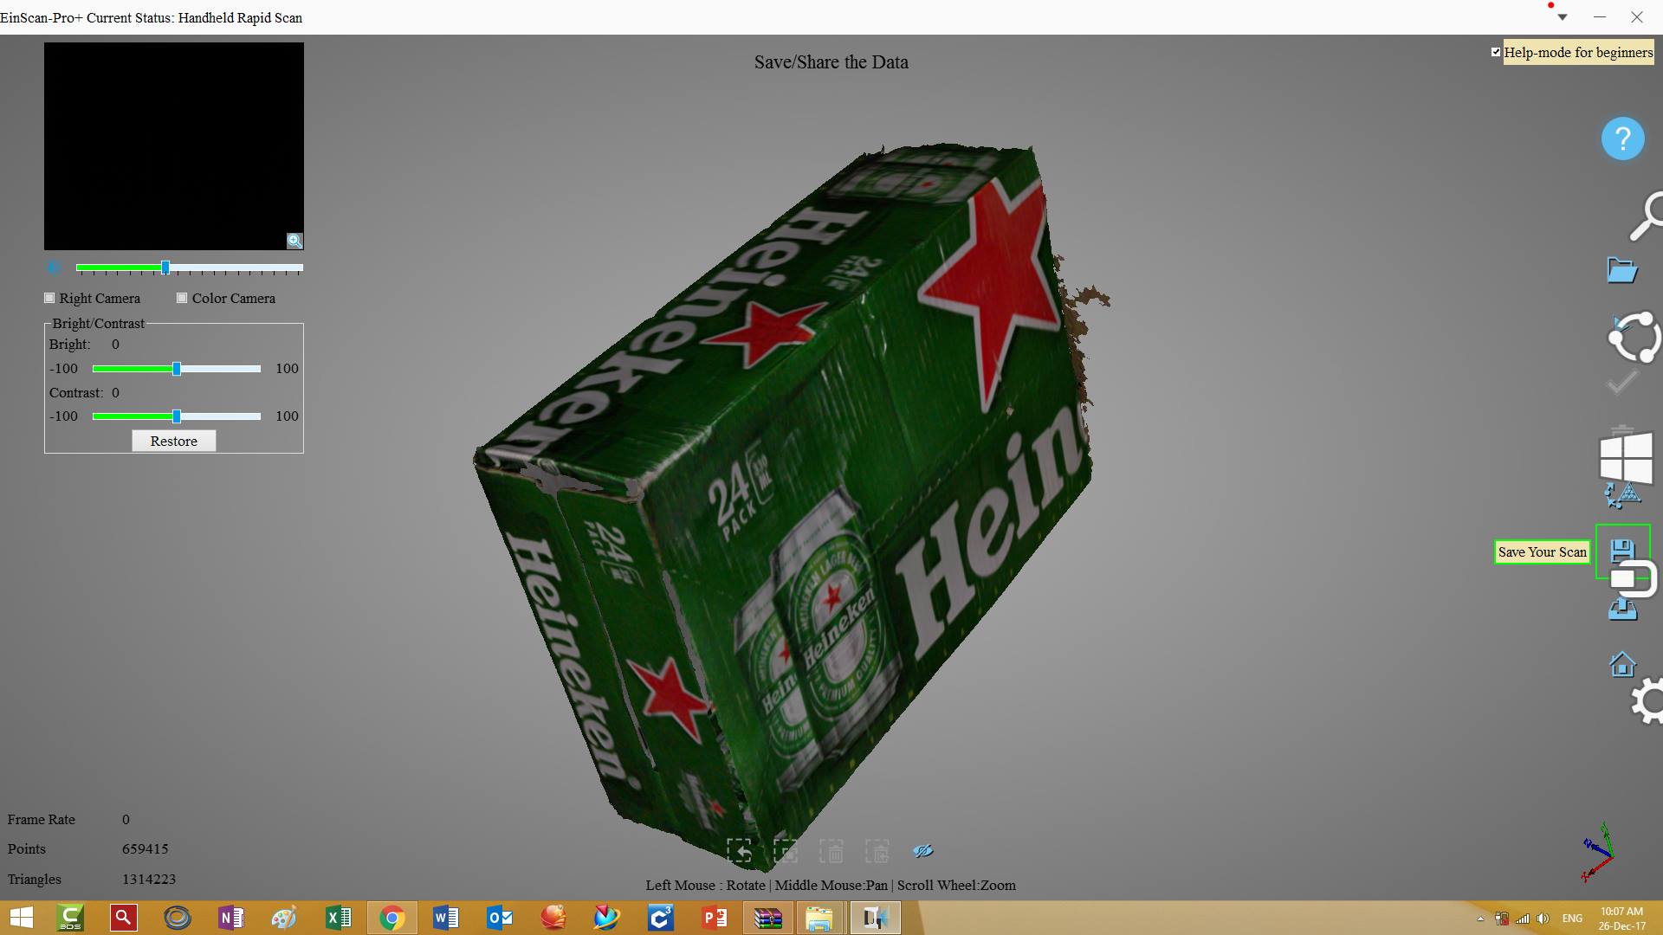Enable the Color Camera checkbox
The height and width of the screenshot is (935, 1663).
tap(182, 298)
